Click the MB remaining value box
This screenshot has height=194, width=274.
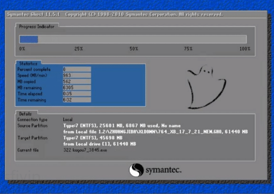[x=77, y=88]
